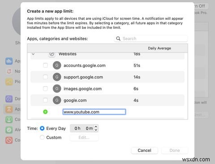Image resolution: width=215 pixels, height=164 pixels.
Task: Click the search magnifier icon
Action: click(118, 39)
